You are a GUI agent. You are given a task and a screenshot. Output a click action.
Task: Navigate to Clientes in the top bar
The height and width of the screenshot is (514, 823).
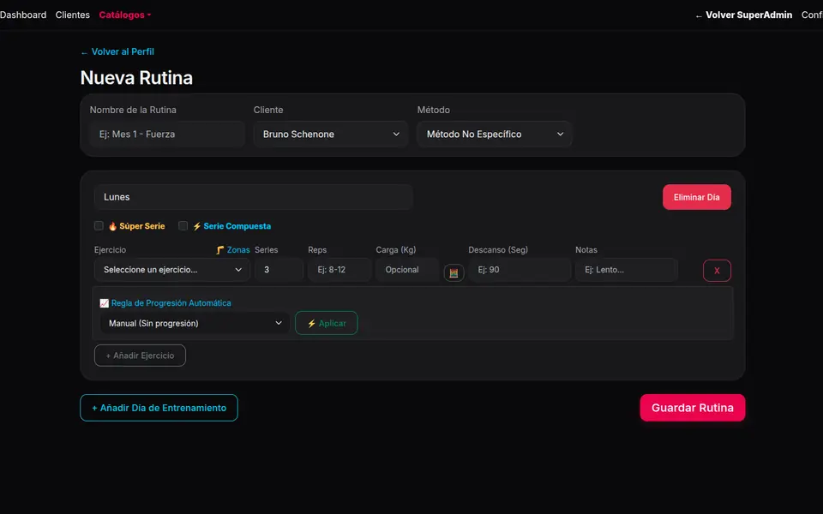[x=72, y=15]
